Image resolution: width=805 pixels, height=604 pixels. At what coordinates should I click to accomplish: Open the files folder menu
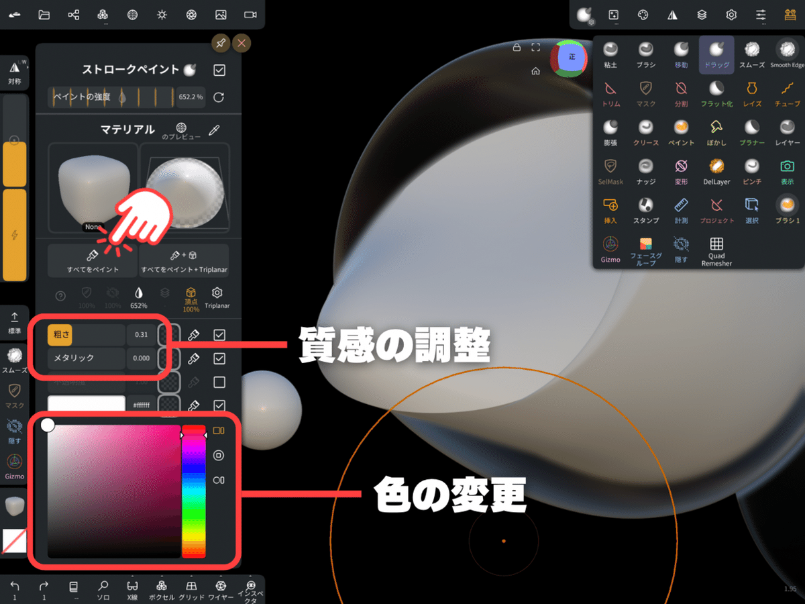point(44,14)
